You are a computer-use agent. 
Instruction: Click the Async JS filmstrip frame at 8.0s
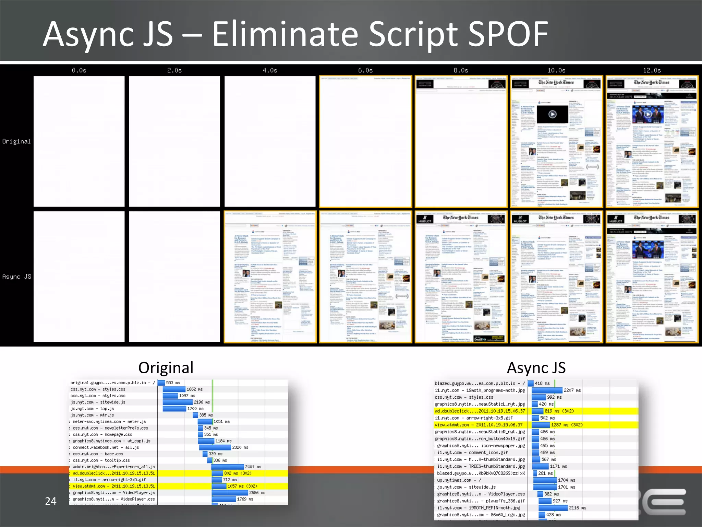point(461,277)
